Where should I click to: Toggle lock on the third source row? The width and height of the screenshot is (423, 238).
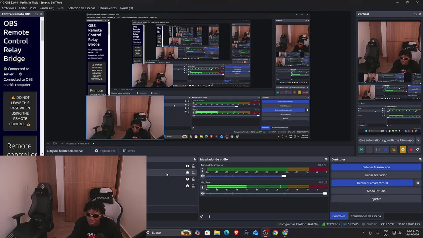coord(193,179)
